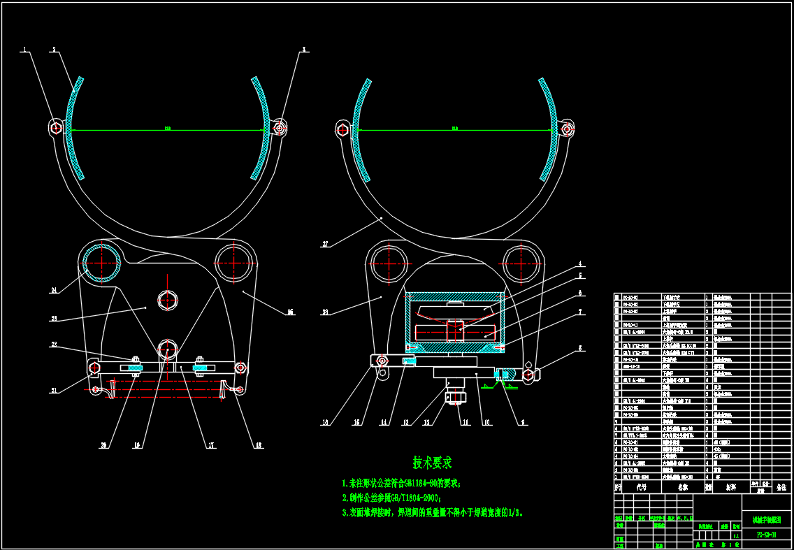794x550 pixels.
Task: Select technical requirement note 2 about GB/T1804-2000
Action: click(391, 498)
